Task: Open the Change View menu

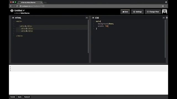Action: point(153,12)
